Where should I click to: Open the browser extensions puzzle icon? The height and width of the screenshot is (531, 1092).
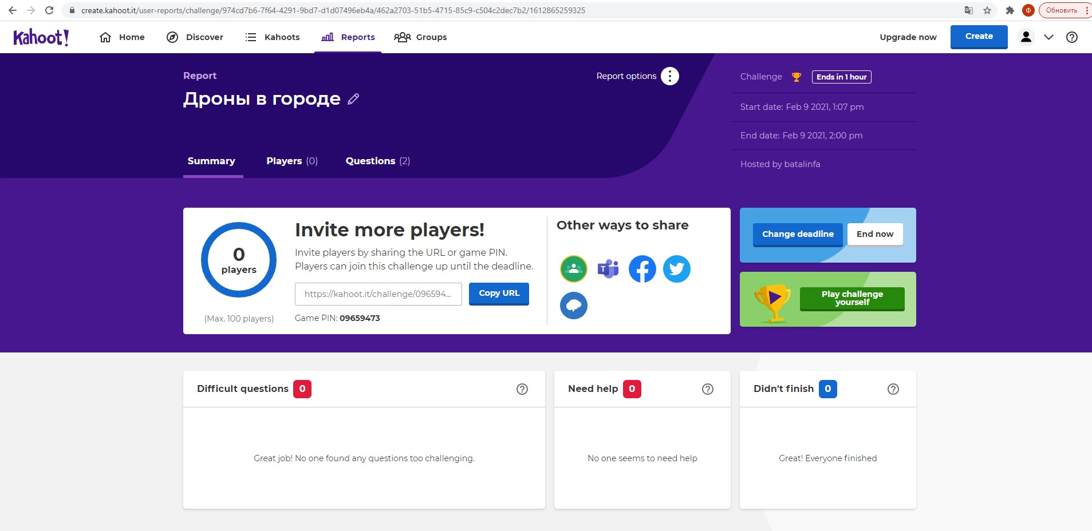coord(1010,10)
